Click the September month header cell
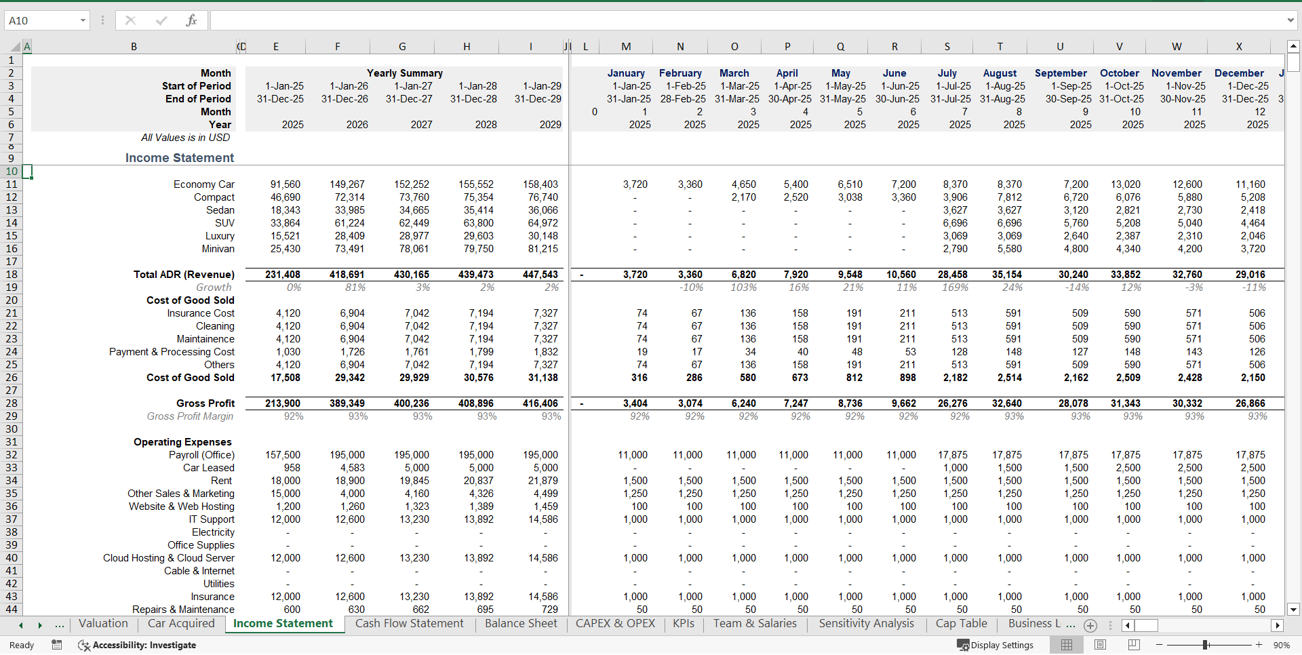Screen dimensions: 1302x655 coord(1061,73)
